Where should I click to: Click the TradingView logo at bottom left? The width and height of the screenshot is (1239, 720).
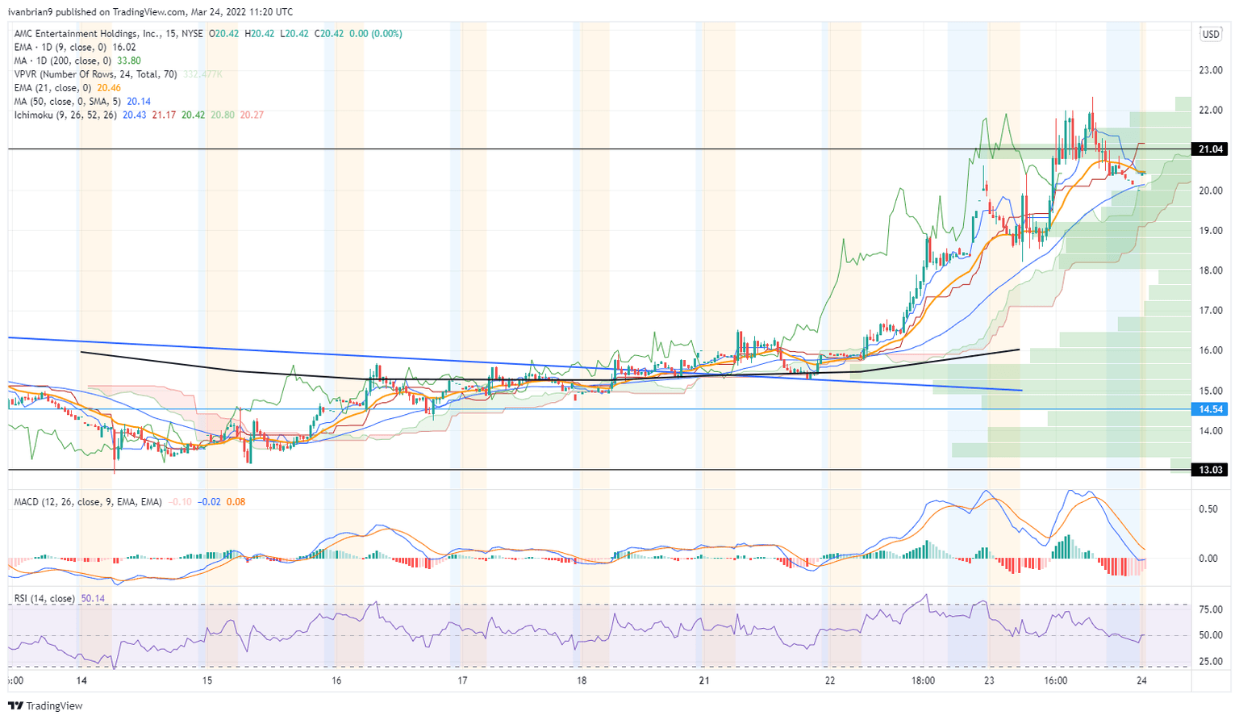40,705
